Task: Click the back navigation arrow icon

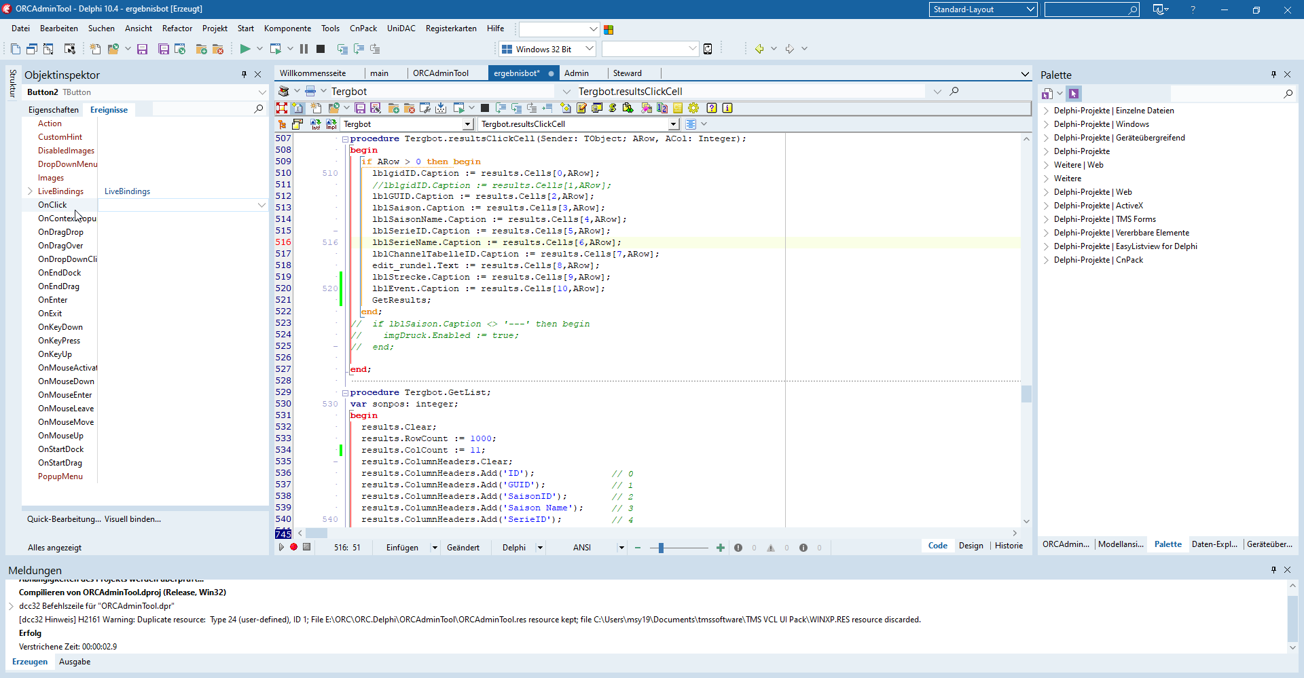Action: pyautogui.click(x=759, y=49)
